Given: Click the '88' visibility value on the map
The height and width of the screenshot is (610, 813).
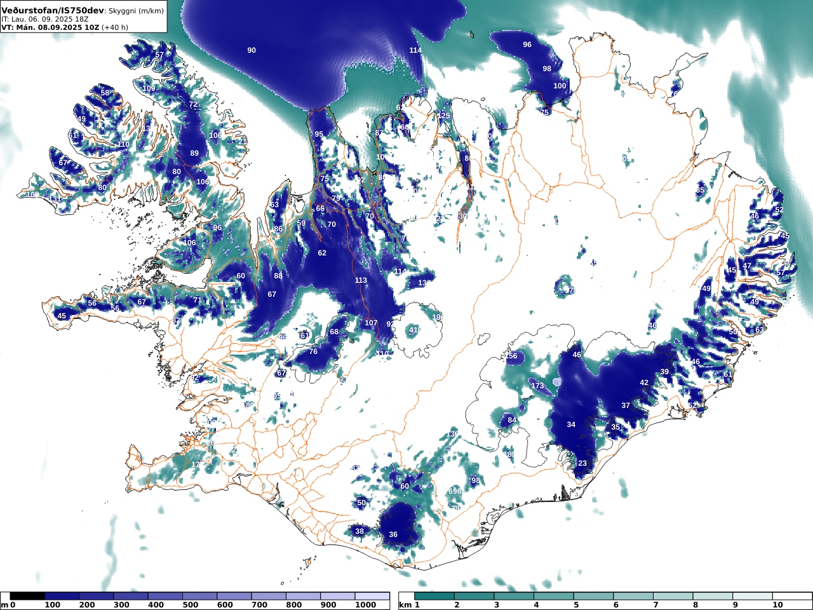Looking at the screenshot, I should [x=278, y=276].
